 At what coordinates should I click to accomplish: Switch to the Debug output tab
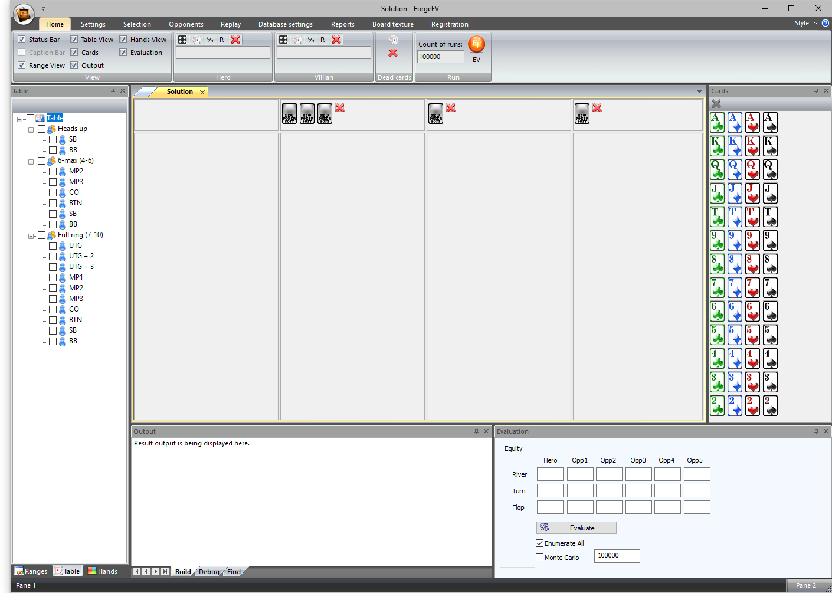point(209,572)
